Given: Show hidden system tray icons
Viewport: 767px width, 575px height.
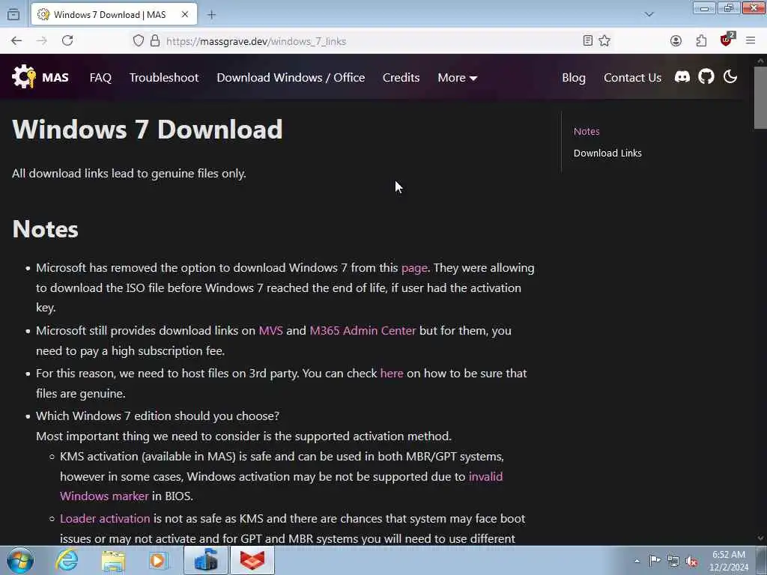Looking at the screenshot, I should (637, 561).
